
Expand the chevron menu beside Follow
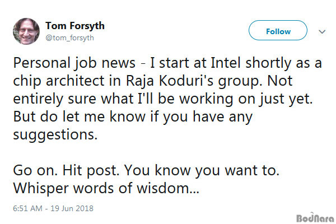pos(322,32)
